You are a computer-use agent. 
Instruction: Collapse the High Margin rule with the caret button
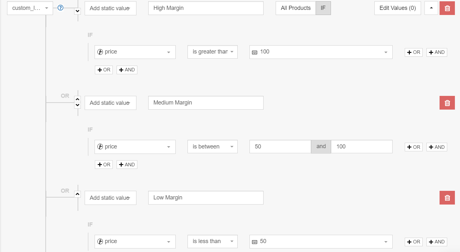pos(431,8)
